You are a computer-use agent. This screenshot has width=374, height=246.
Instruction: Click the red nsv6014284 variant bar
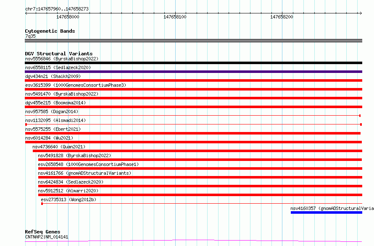tap(193, 142)
